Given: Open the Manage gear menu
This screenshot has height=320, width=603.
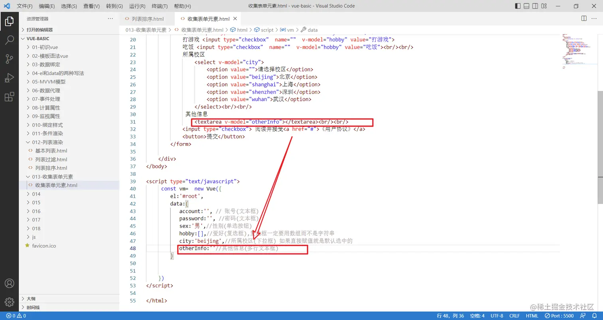Looking at the screenshot, I should (9, 302).
